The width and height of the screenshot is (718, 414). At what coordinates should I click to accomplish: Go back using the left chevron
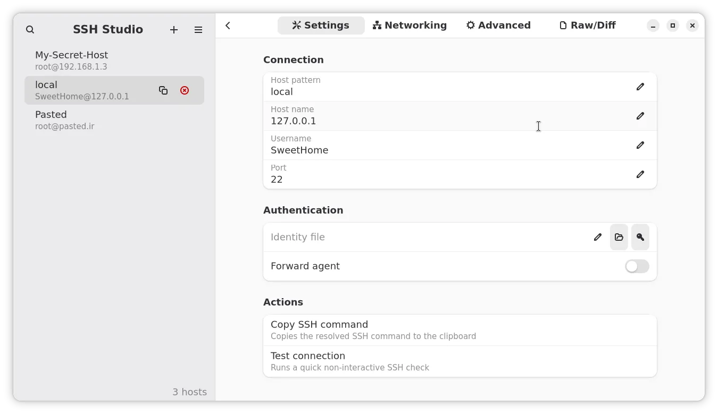[x=228, y=26]
